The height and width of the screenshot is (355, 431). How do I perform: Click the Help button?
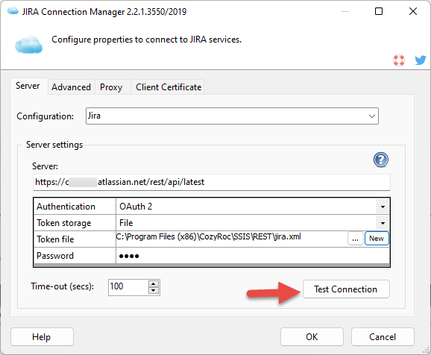(x=42, y=337)
